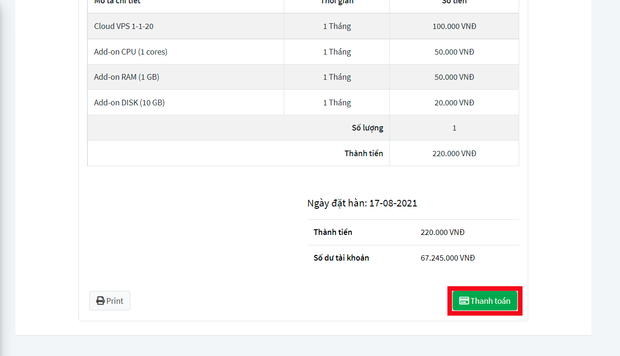620x356 pixels.
Task: Click the order date 17-08-2021 text
Action: point(393,204)
